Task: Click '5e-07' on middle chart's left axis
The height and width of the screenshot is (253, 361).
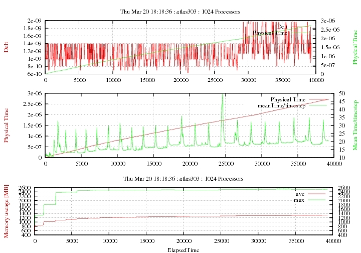Action: pos(34,147)
